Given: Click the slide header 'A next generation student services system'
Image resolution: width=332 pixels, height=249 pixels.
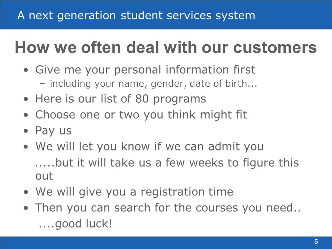Looking at the screenshot, I should (x=136, y=16).
